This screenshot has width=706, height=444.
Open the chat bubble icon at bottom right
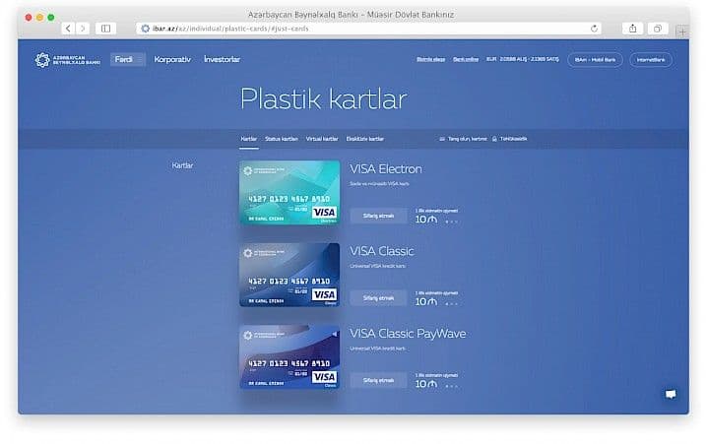tap(671, 395)
